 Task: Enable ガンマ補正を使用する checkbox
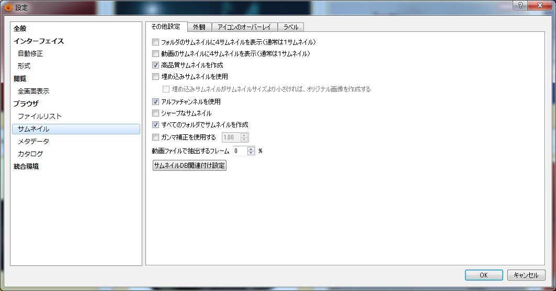pos(155,137)
